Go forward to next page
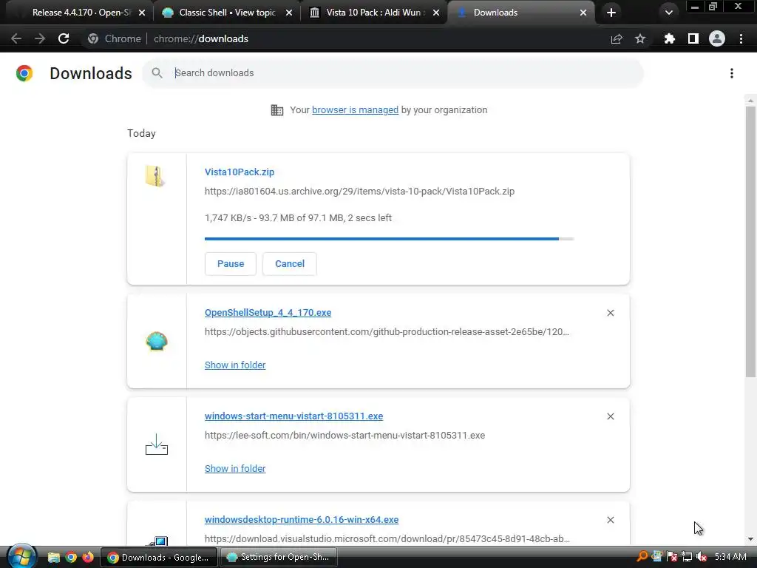 pos(40,38)
